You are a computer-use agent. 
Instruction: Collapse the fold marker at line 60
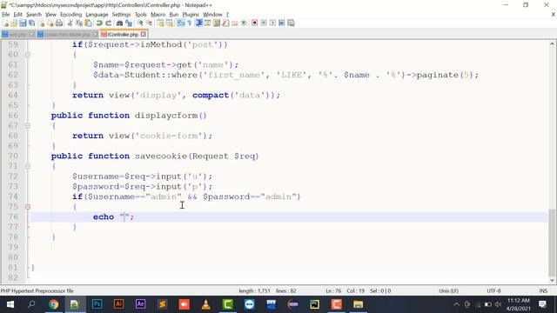pos(27,55)
